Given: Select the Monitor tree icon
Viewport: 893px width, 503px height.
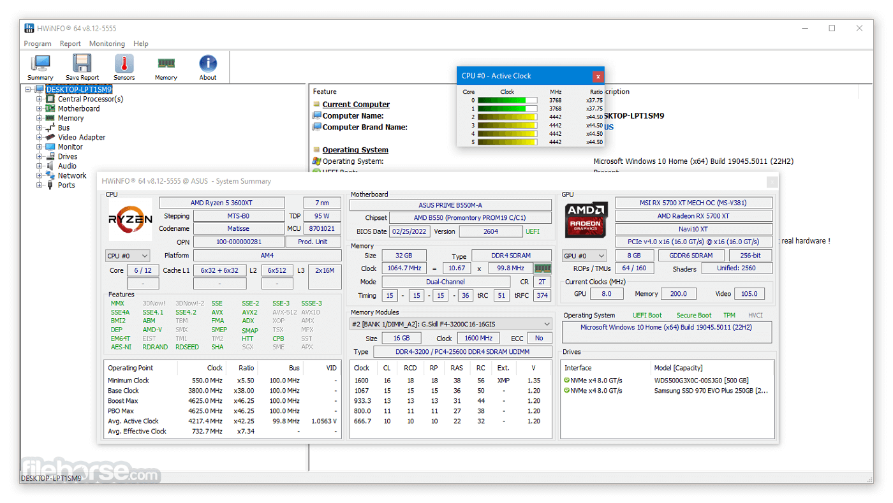Looking at the screenshot, I should tap(50, 147).
